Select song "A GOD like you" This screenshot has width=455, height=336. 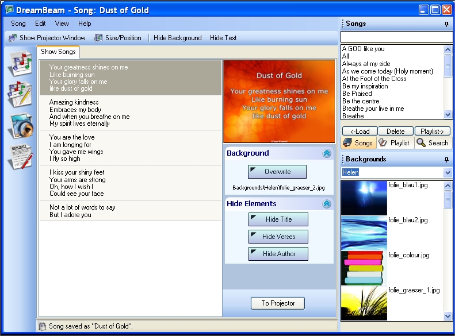[x=364, y=49]
